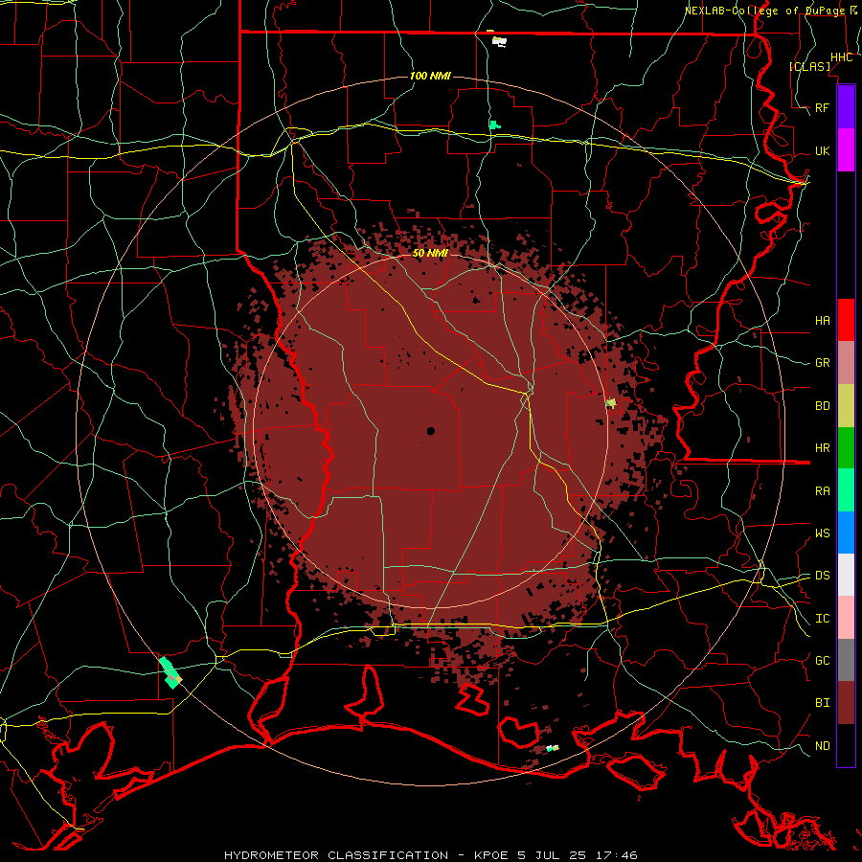Image resolution: width=862 pixels, height=862 pixels.
Task: Select the IC light pink legend swatch
Action: click(x=846, y=618)
